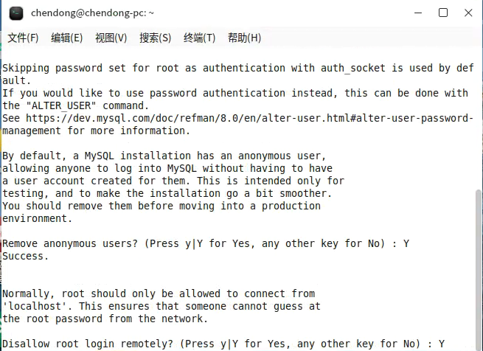Close the terminal window
483x351 pixels.
[468, 13]
